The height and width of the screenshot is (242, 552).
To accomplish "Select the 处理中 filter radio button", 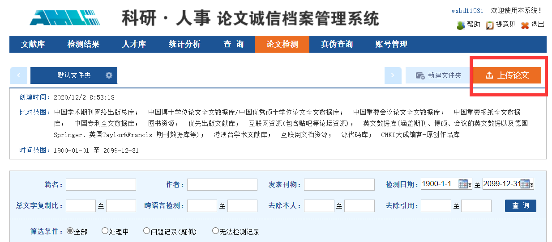I will pyautogui.click(x=105, y=231).
